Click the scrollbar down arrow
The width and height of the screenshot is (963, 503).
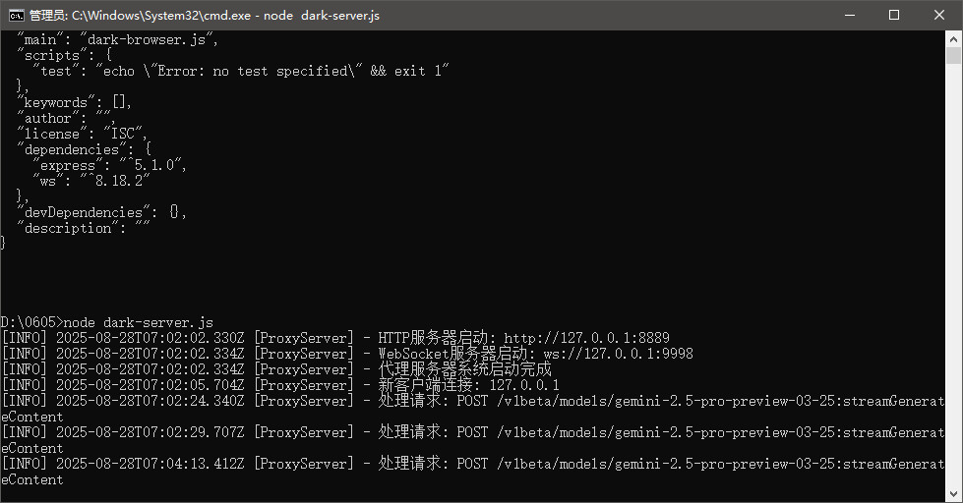tap(954, 494)
